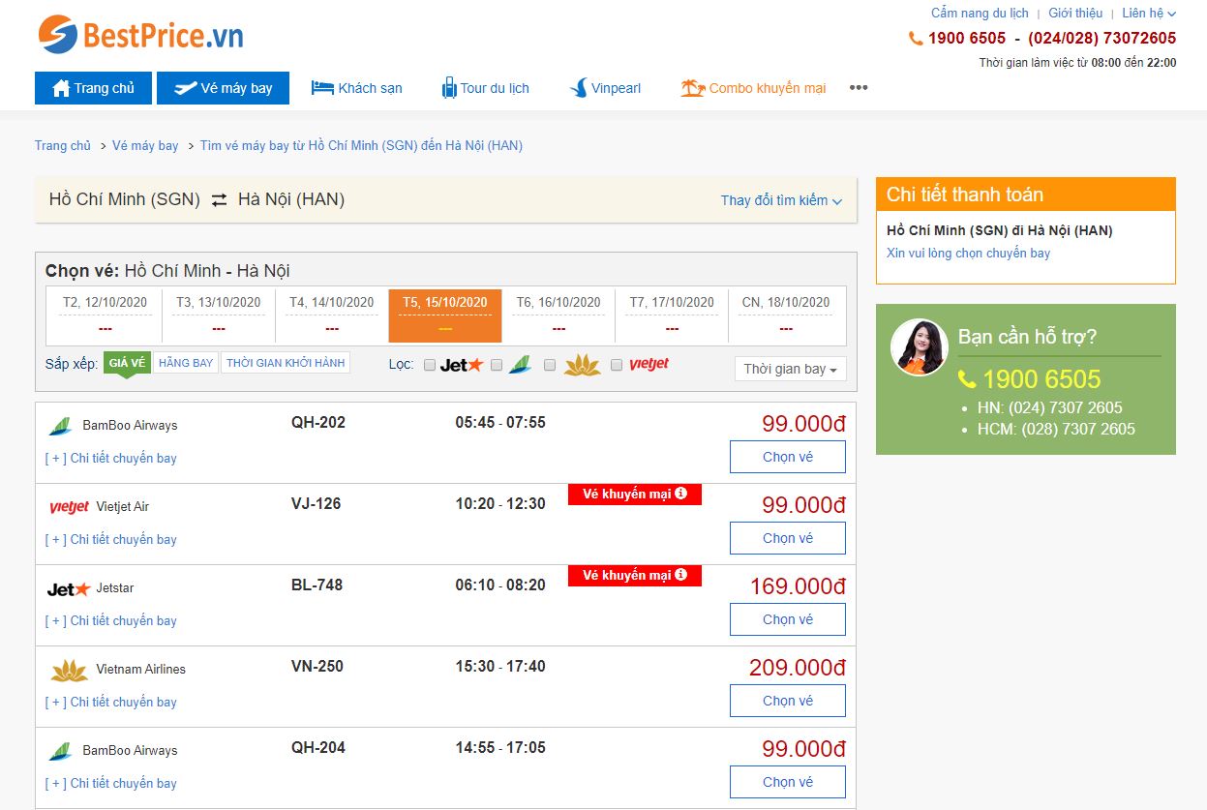1207x810 pixels.
Task: Click the SGN to HAN breadcrumb link
Action: [361, 145]
